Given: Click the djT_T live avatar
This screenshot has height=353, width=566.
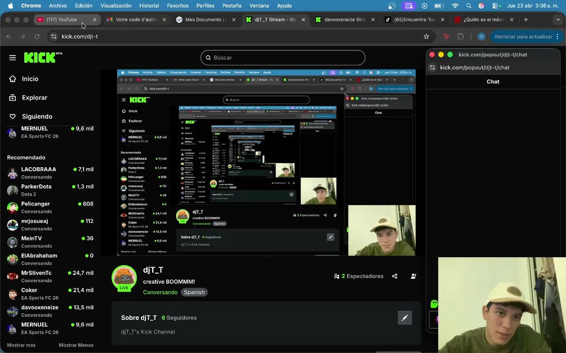Looking at the screenshot, I should (124, 278).
